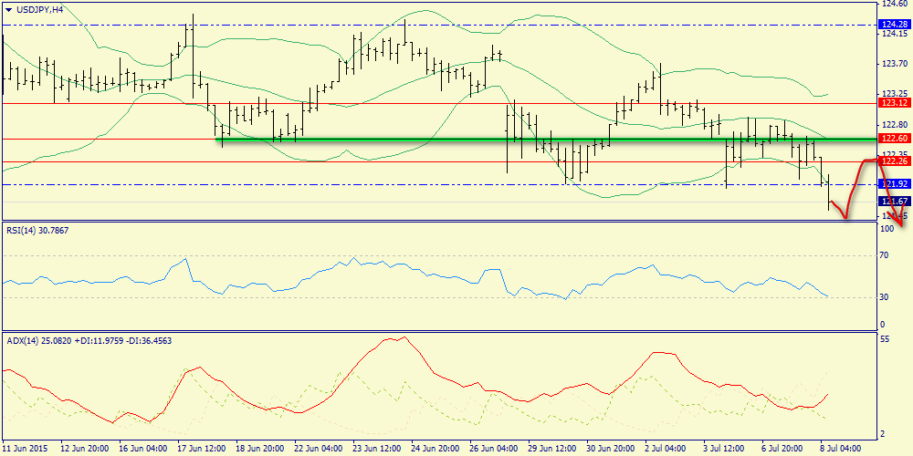Click the dropdown triangle beside USDJPY,H4
Screen dimensions: 913x456
tap(8, 8)
